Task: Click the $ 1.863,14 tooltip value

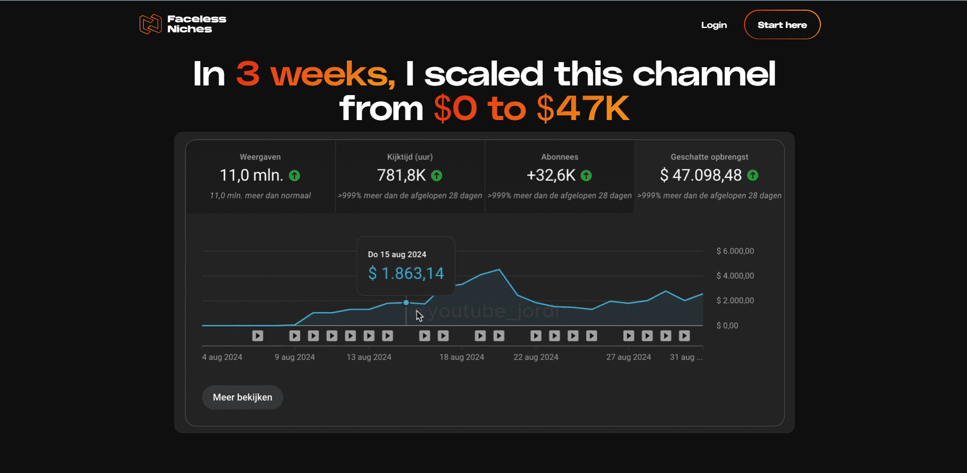Action: pyautogui.click(x=406, y=274)
